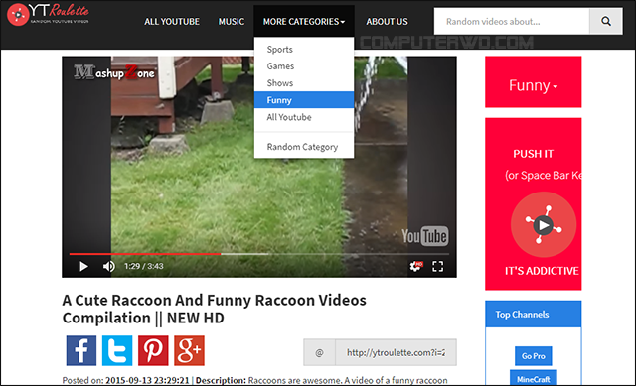Open the Go Pro channel button
The width and height of the screenshot is (636, 386).
[x=534, y=356]
